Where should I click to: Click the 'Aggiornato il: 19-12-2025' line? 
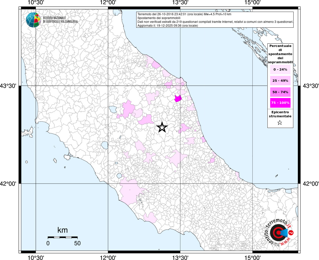point(168,26)
